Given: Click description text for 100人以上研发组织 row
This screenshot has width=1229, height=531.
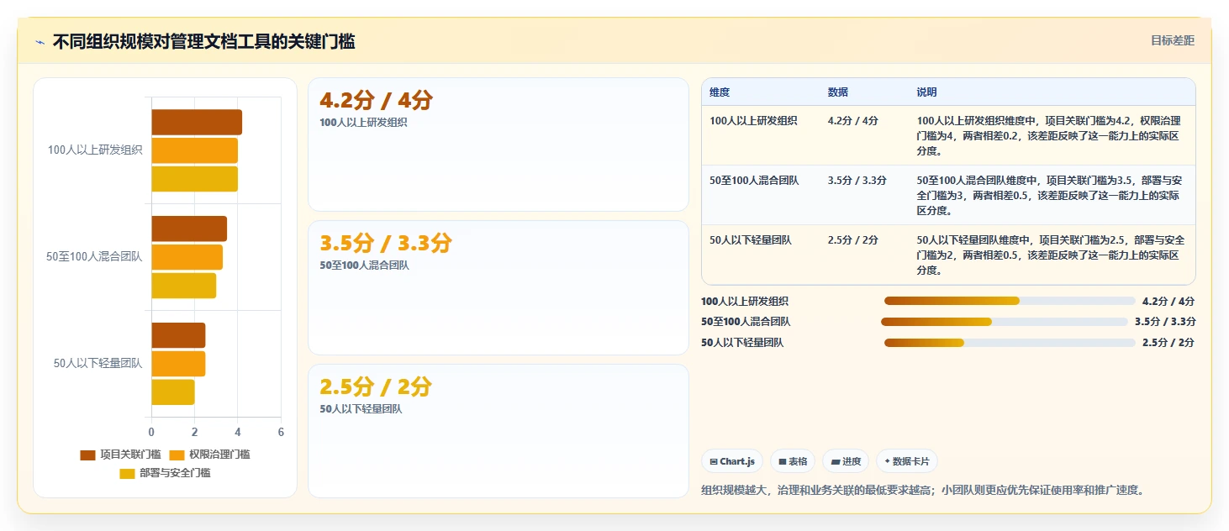Looking at the screenshot, I should click(x=1048, y=136).
